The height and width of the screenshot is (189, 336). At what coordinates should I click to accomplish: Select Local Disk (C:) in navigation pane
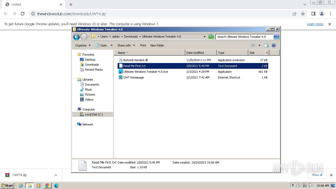(93, 114)
